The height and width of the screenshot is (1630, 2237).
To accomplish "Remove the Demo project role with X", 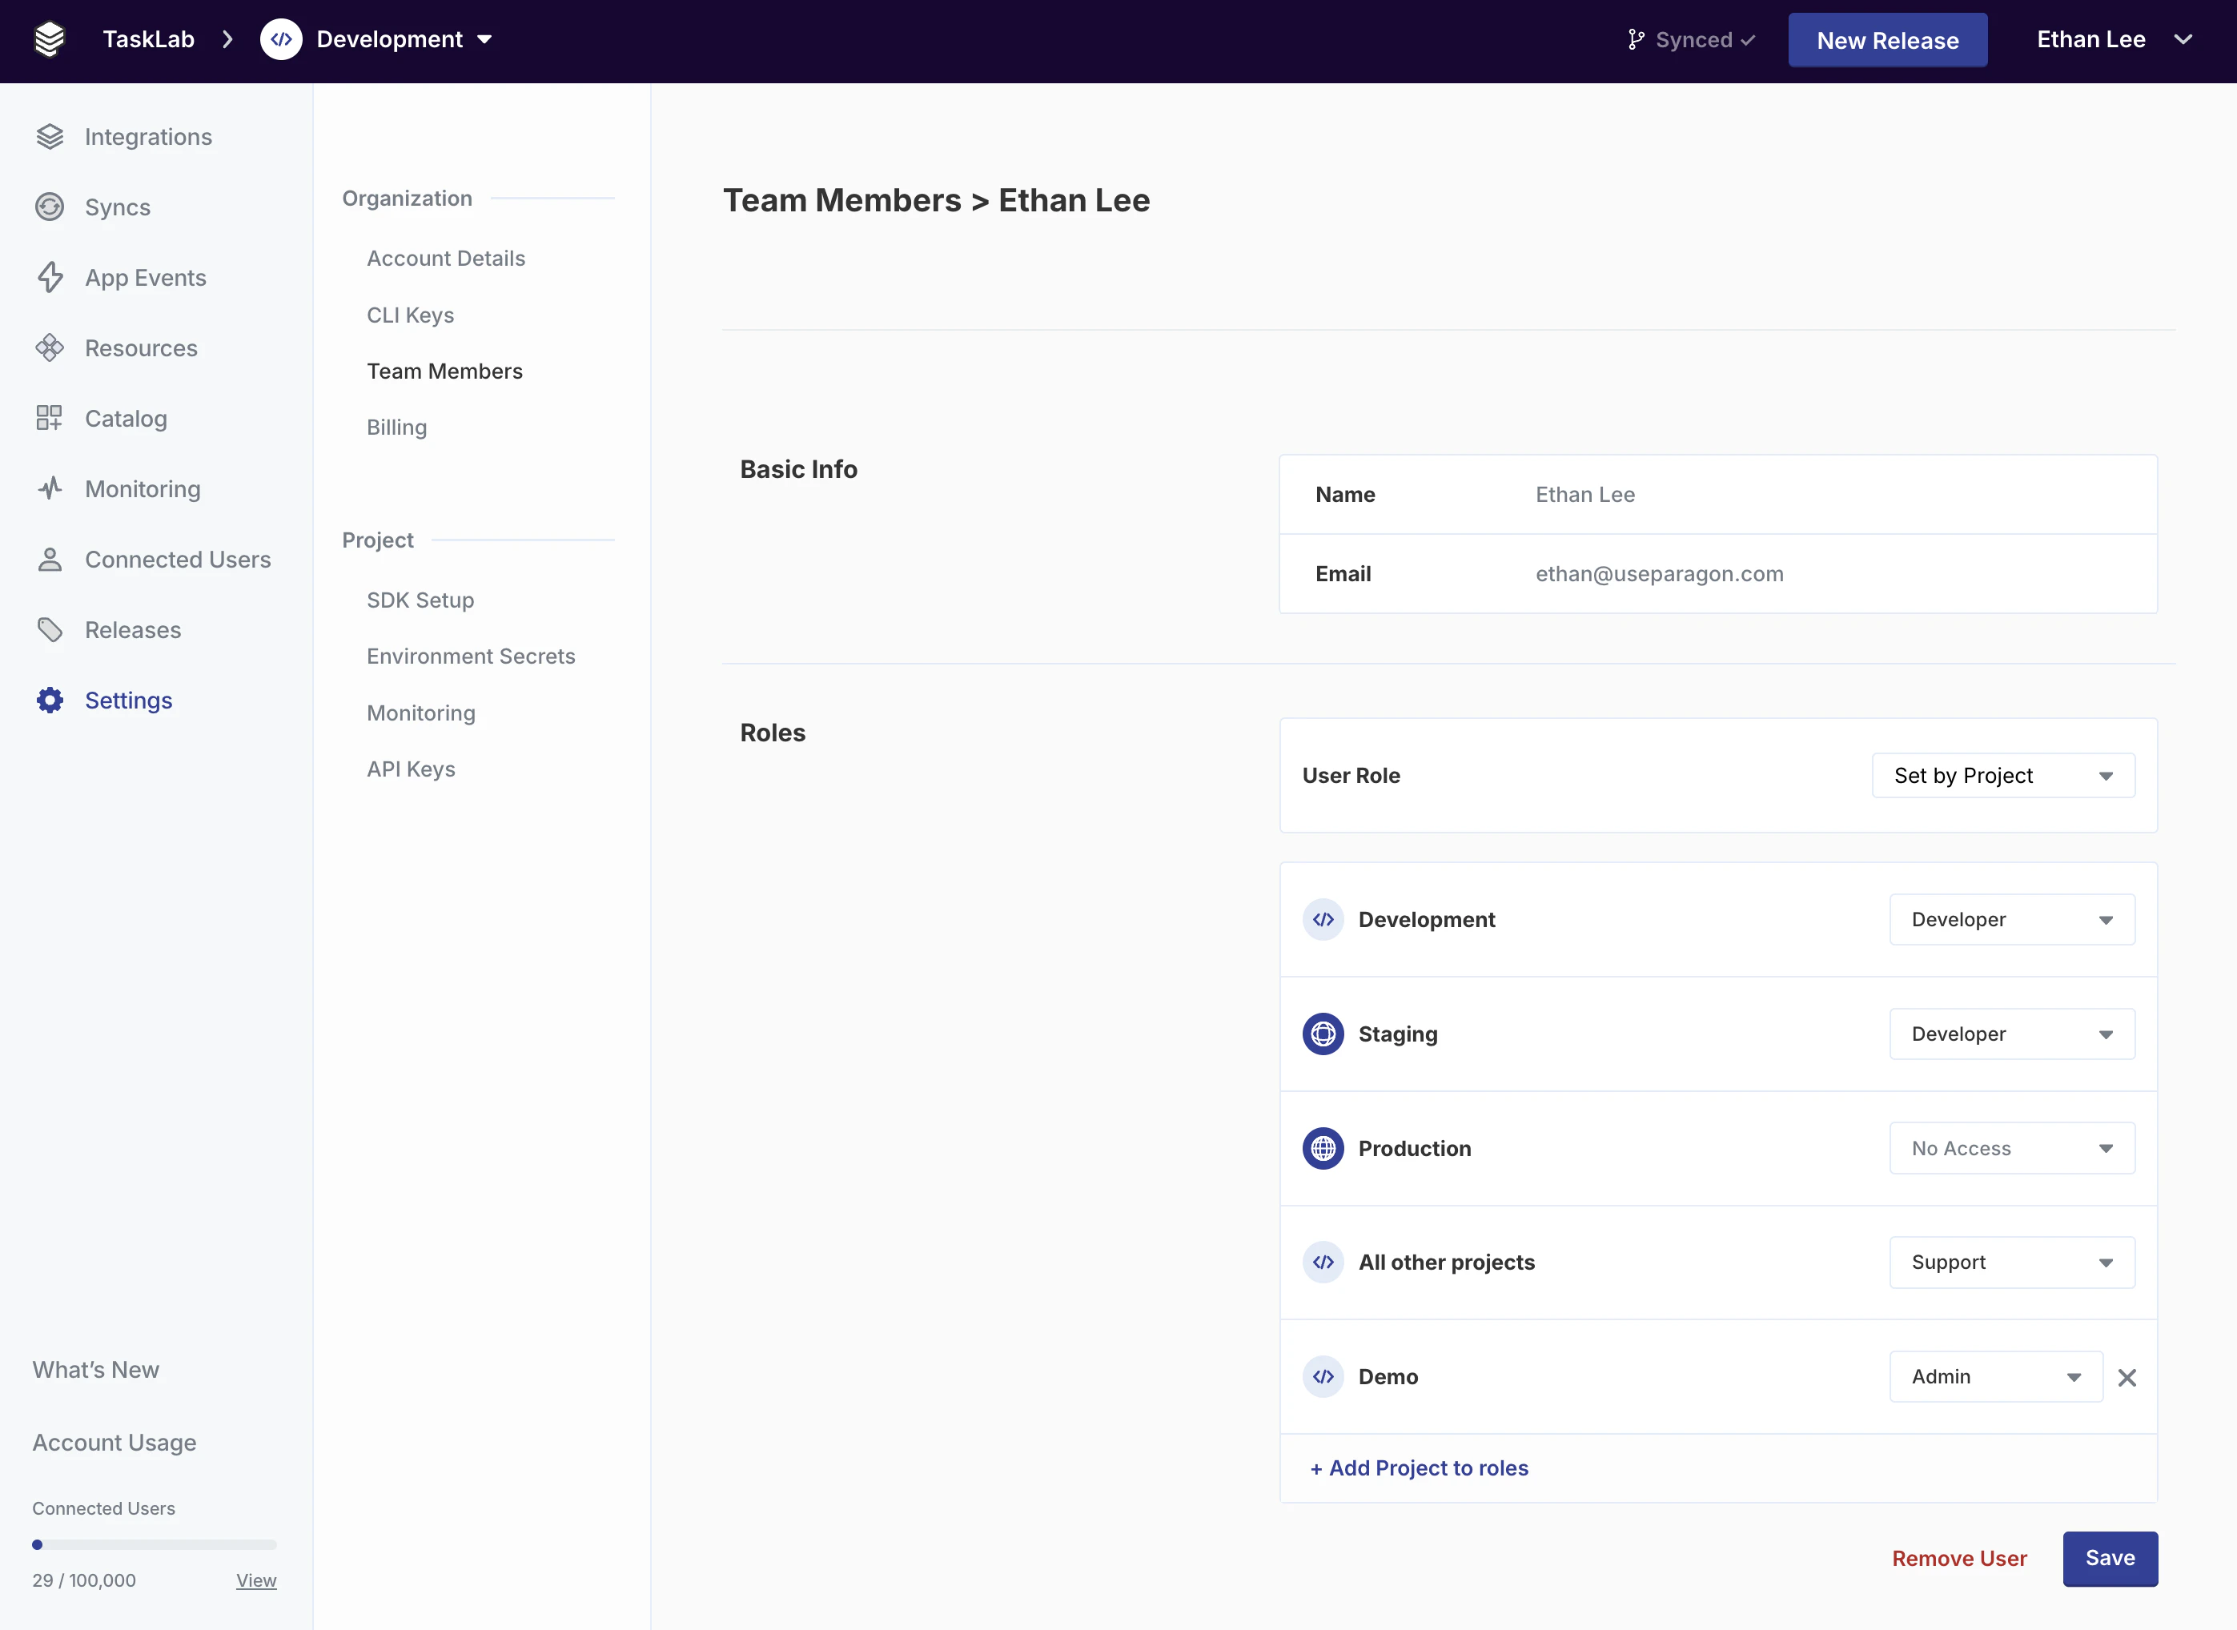I will [2127, 1377].
